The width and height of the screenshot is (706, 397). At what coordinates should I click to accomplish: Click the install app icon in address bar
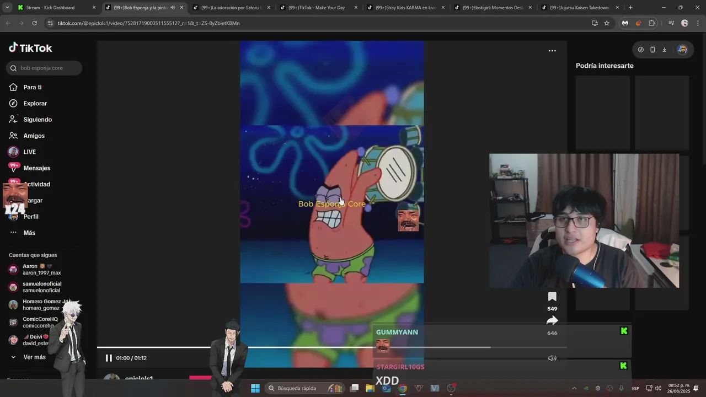click(x=595, y=23)
